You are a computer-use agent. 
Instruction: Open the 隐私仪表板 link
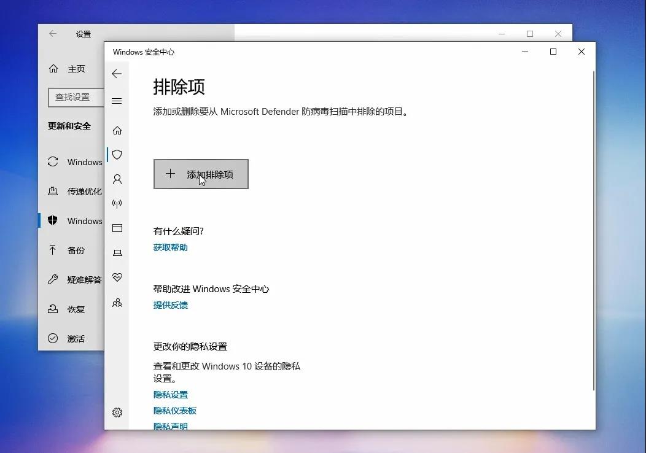click(x=174, y=411)
